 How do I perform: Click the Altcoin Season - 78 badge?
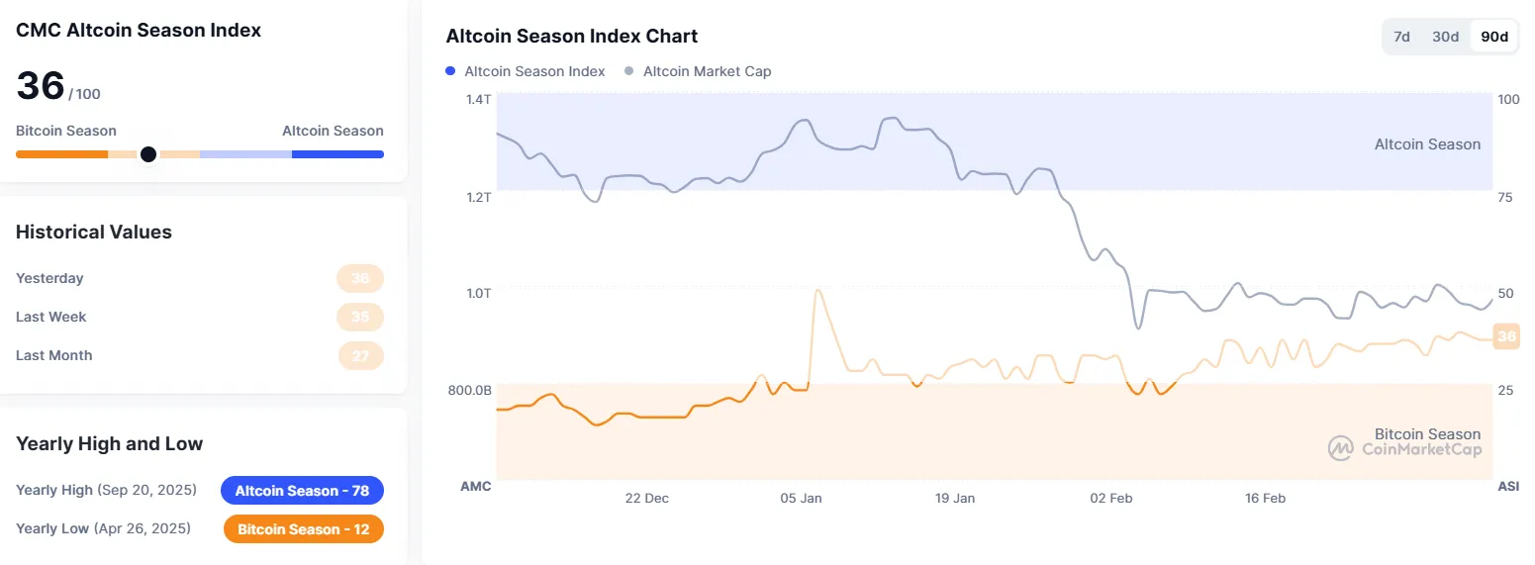(x=302, y=491)
